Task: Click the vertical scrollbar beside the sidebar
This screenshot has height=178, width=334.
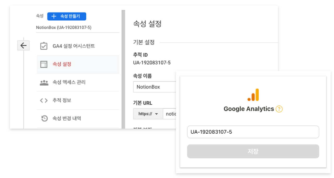Action: click(123, 69)
